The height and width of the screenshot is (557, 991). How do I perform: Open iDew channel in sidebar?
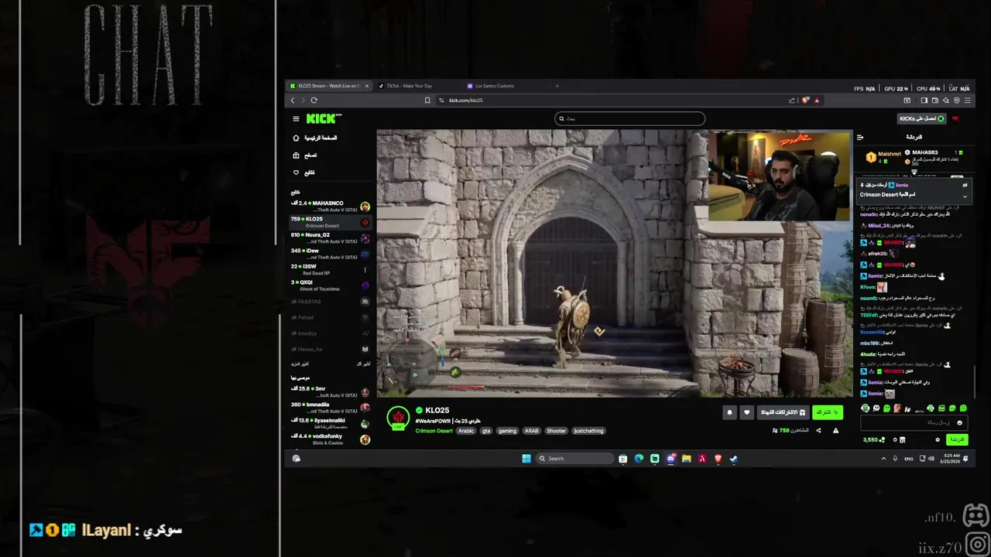tap(331, 254)
